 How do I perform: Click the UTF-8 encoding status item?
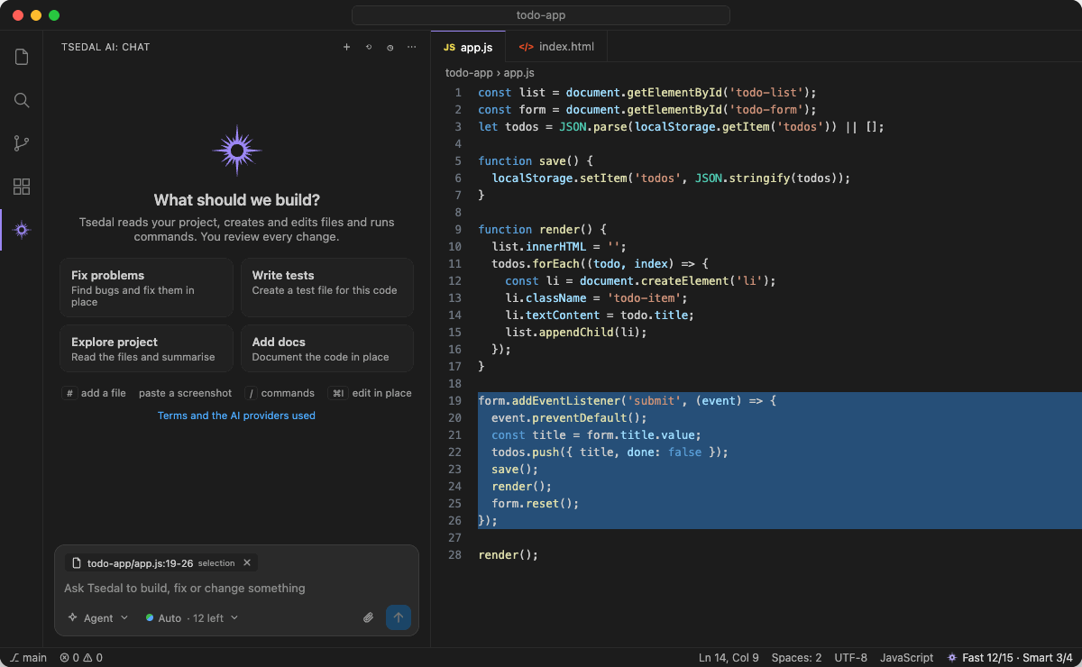click(851, 658)
